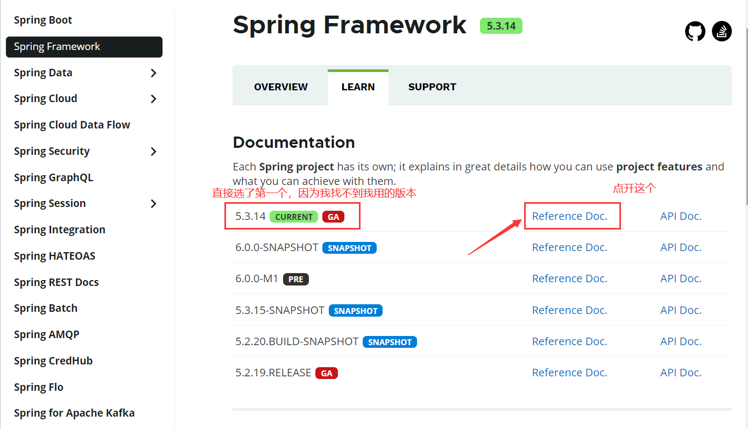This screenshot has width=748, height=429.
Task: Open Spring Security project link
Action: tap(52, 152)
